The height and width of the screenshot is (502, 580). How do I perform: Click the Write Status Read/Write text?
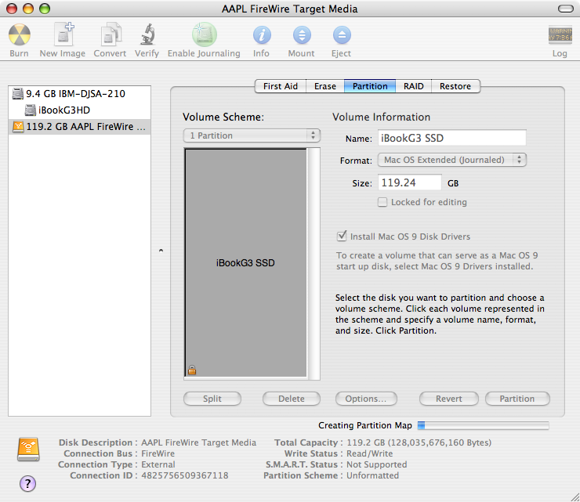point(369,453)
